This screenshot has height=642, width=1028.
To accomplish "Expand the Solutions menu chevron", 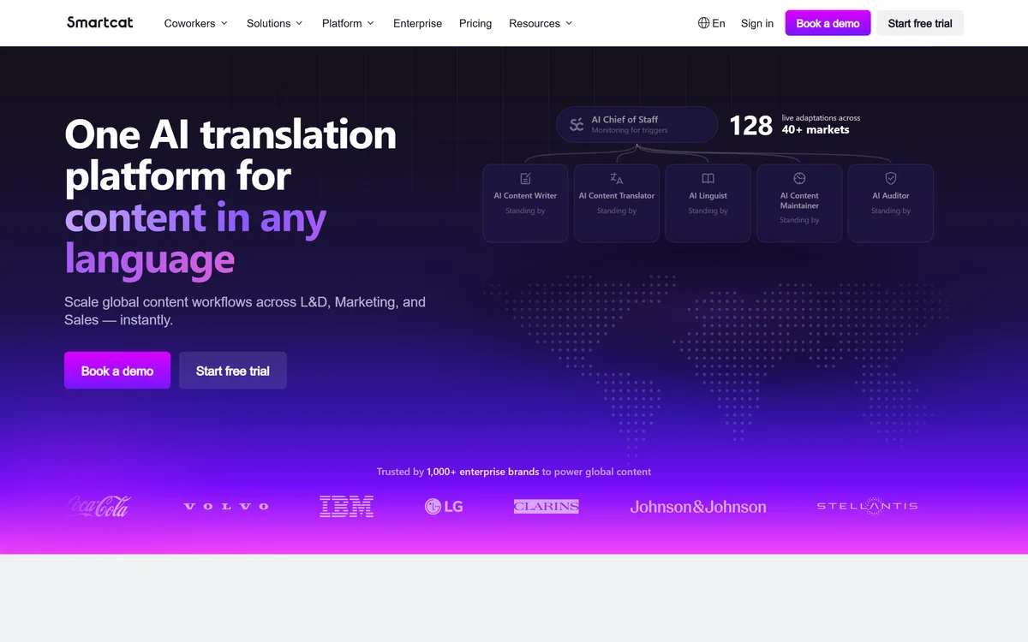I will [x=299, y=23].
